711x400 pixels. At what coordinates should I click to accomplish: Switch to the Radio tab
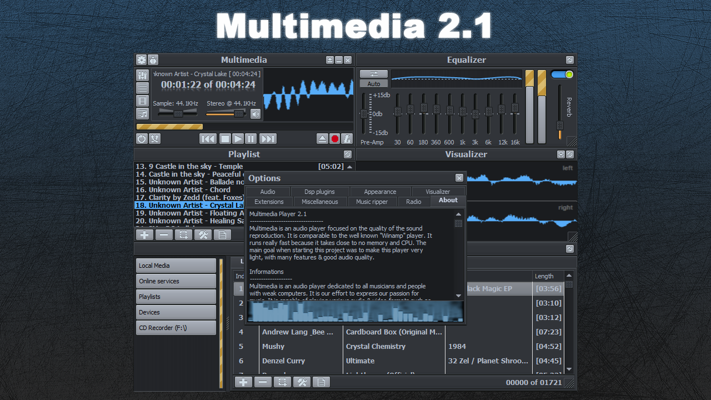coord(414,202)
